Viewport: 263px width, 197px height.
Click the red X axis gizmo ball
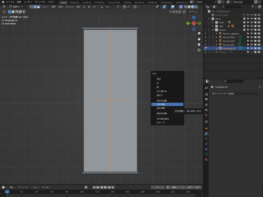coord(194,23)
